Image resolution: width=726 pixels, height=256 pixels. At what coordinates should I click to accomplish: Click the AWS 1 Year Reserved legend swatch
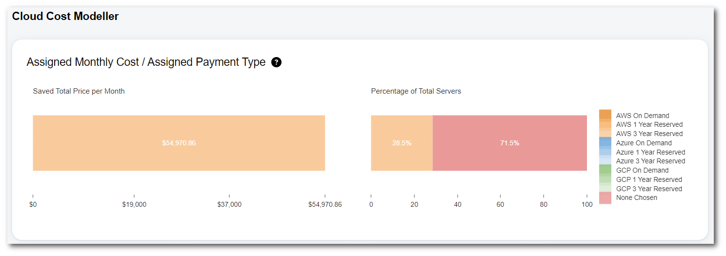tap(605, 124)
